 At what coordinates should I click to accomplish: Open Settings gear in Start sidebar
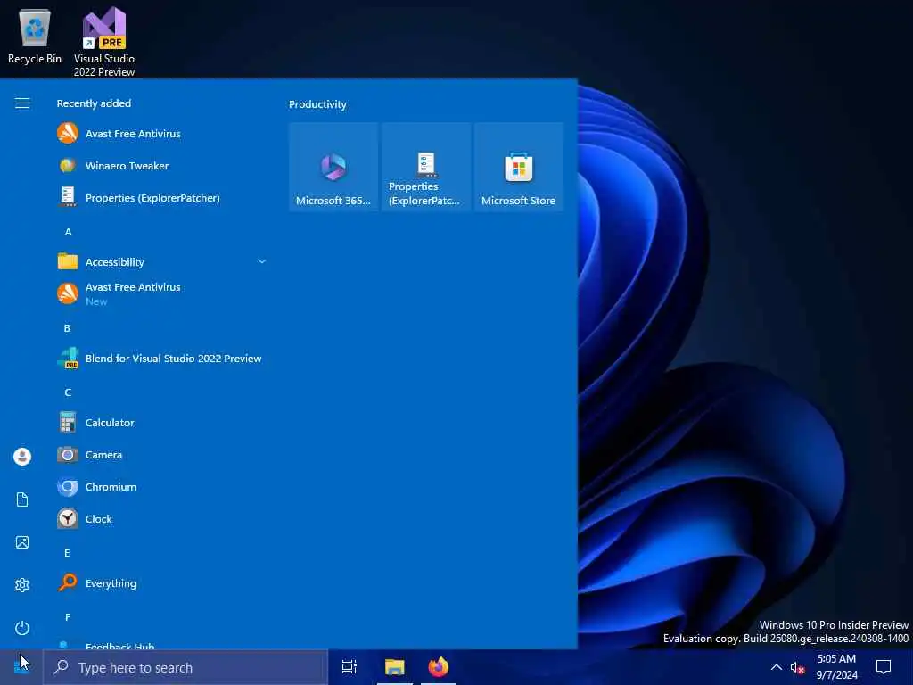click(x=22, y=585)
